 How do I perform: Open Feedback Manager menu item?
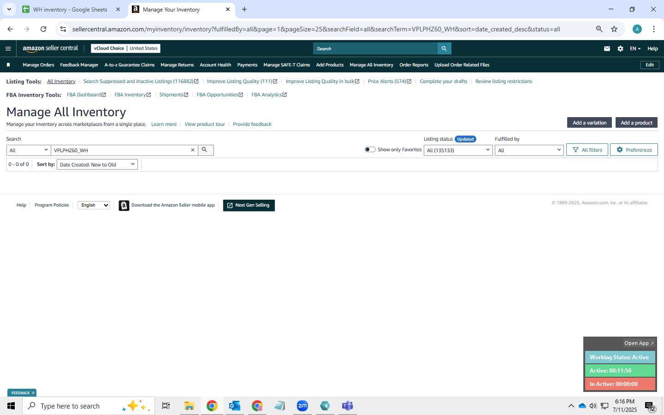click(79, 65)
